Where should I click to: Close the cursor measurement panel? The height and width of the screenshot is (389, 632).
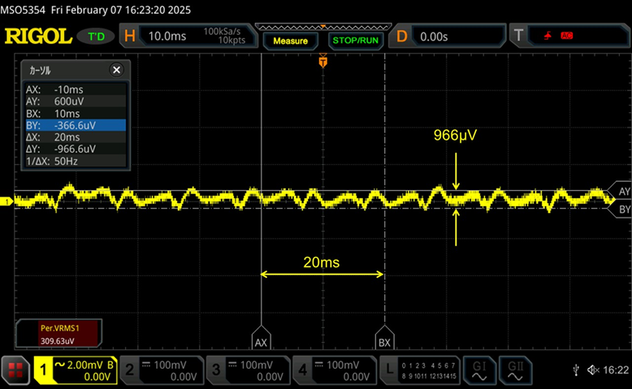coord(116,71)
